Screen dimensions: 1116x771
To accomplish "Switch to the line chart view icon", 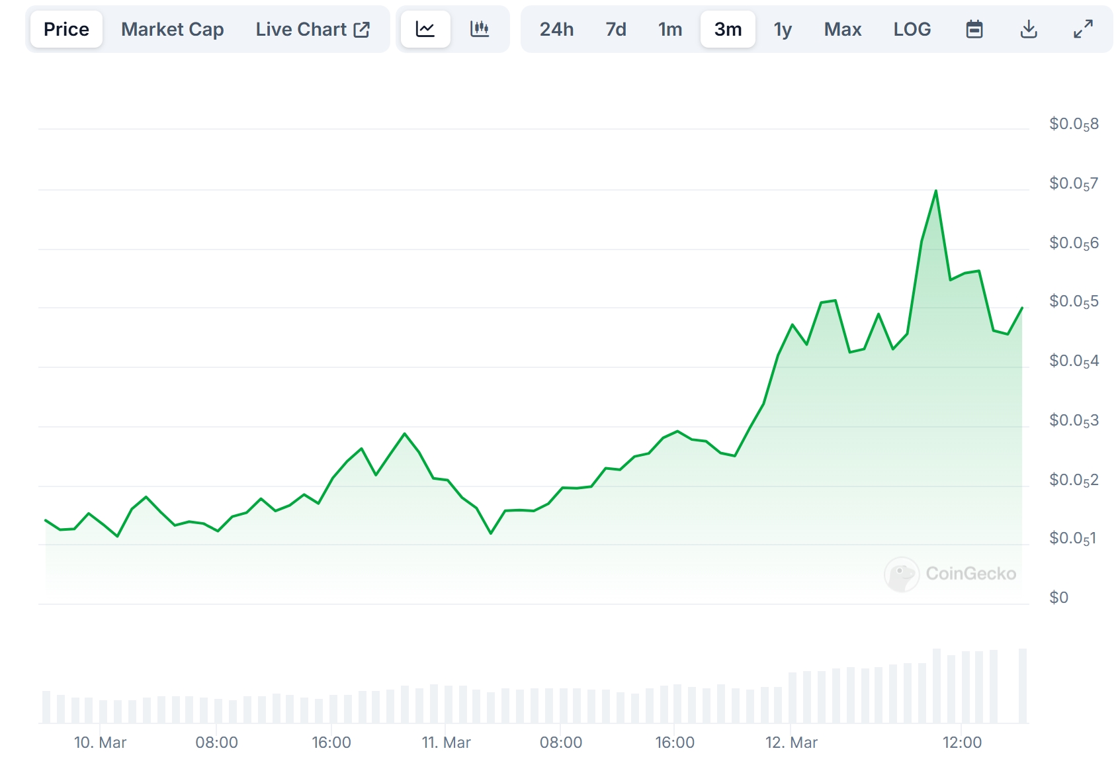I will coord(425,29).
